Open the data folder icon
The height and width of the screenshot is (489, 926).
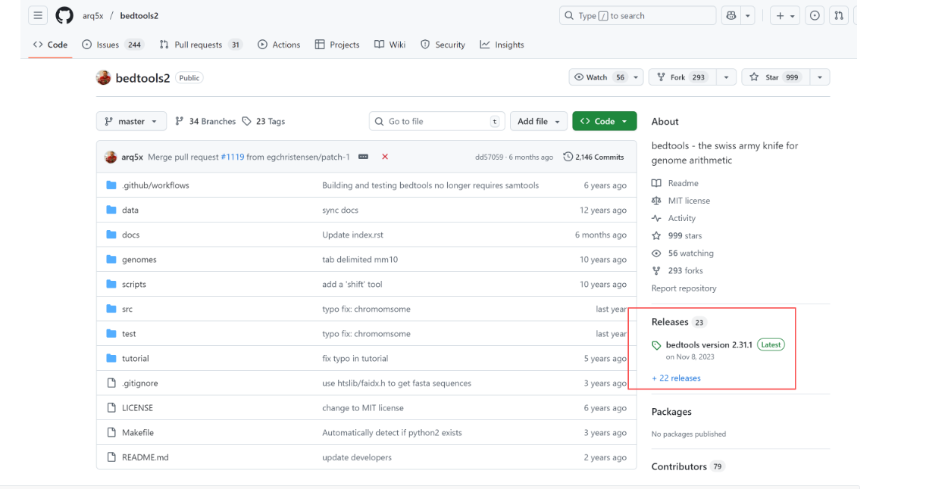pyautogui.click(x=111, y=210)
